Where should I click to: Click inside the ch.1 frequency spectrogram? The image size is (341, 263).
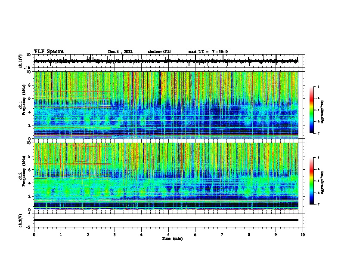click(166, 105)
